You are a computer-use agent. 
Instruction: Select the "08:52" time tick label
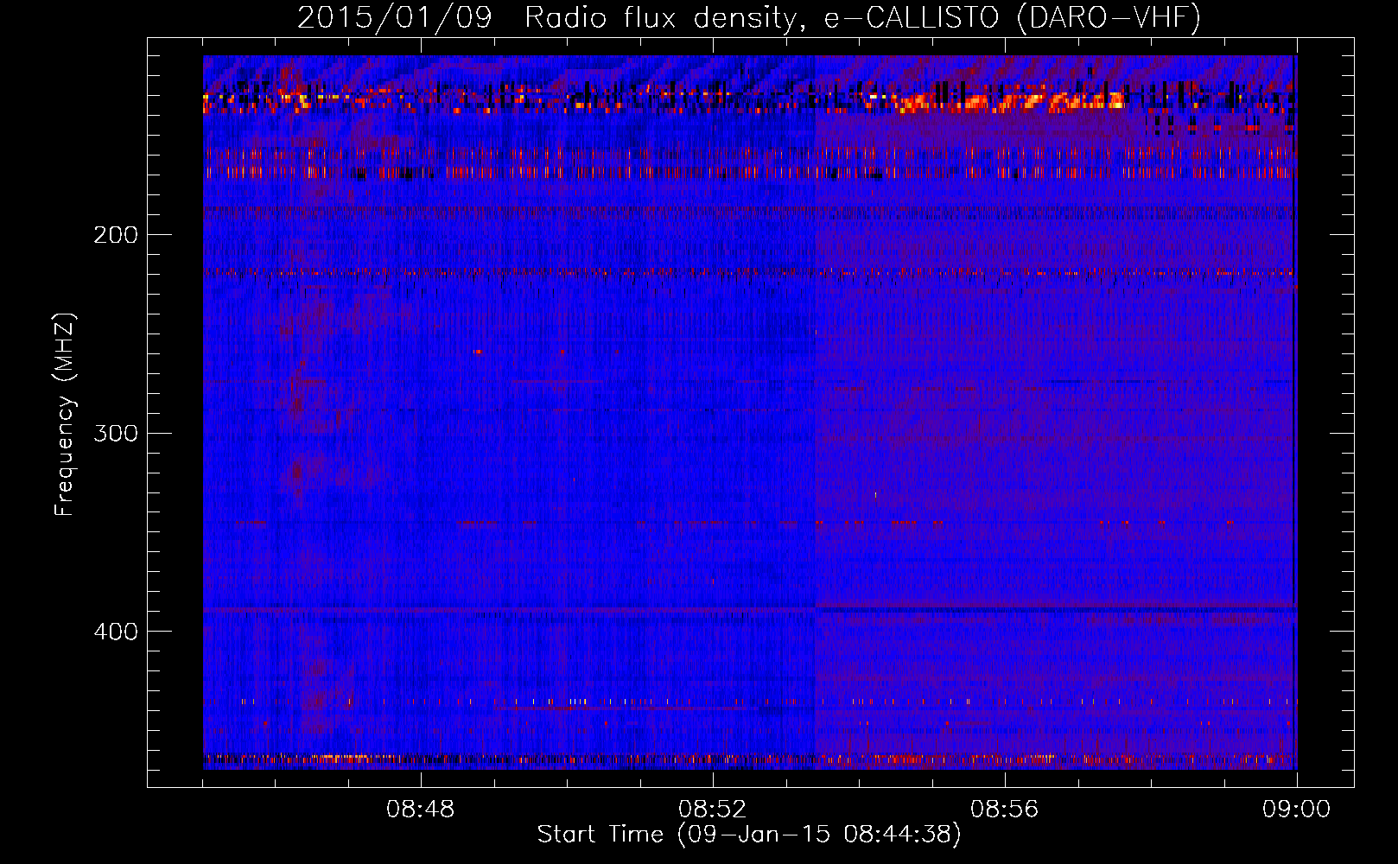pos(713,810)
